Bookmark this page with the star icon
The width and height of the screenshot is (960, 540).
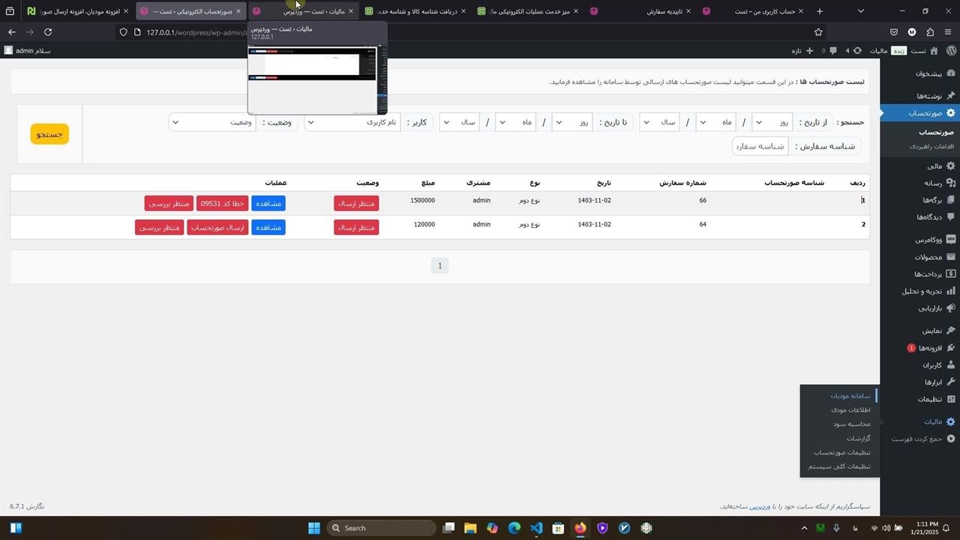click(x=818, y=32)
